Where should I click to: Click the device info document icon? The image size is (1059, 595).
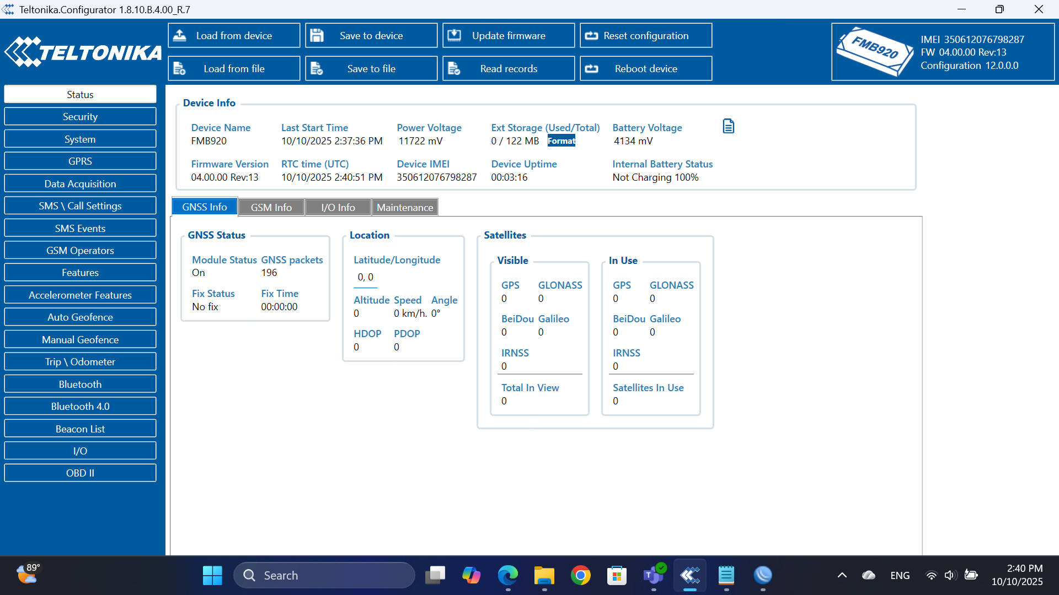pos(728,127)
